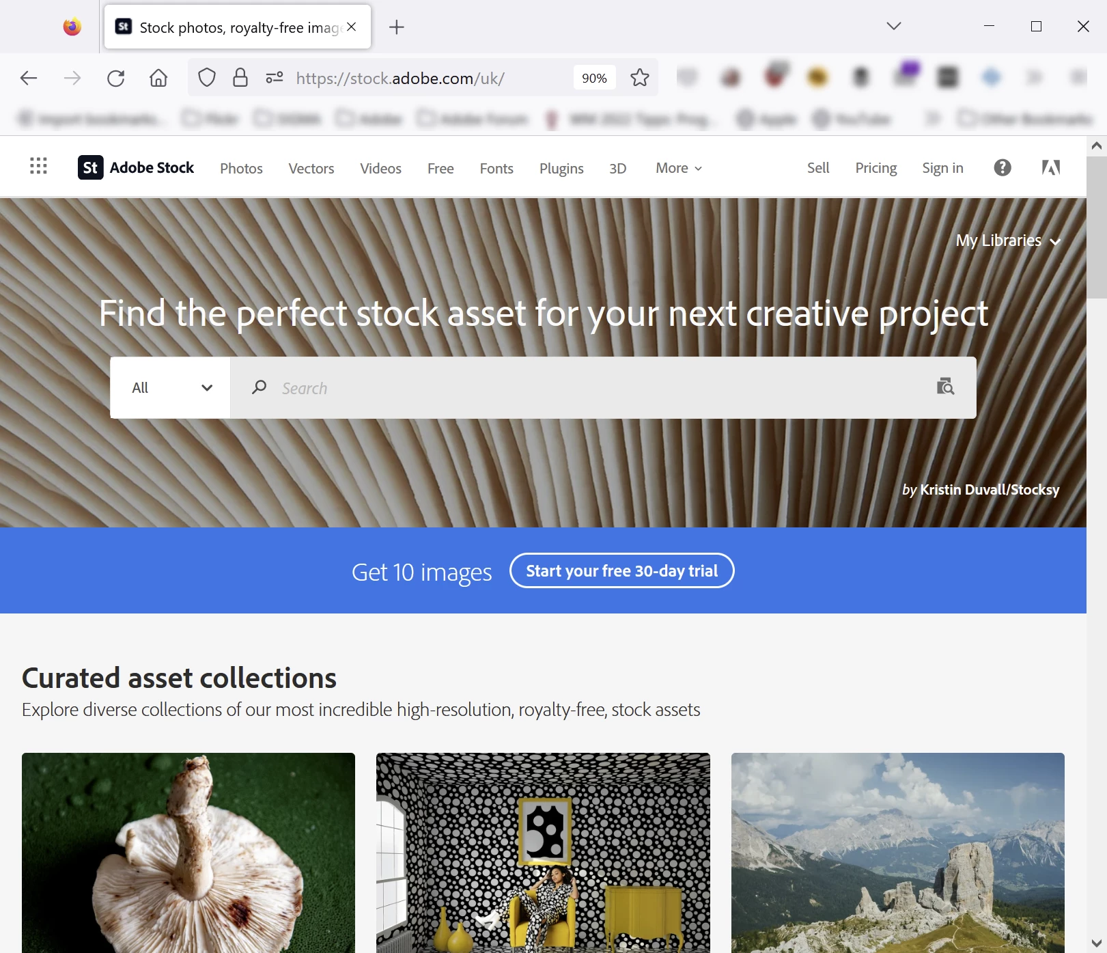Reset the 90% zoom indicator
The height and width of the screenshot is (953, 1107).
coord(594,78)
